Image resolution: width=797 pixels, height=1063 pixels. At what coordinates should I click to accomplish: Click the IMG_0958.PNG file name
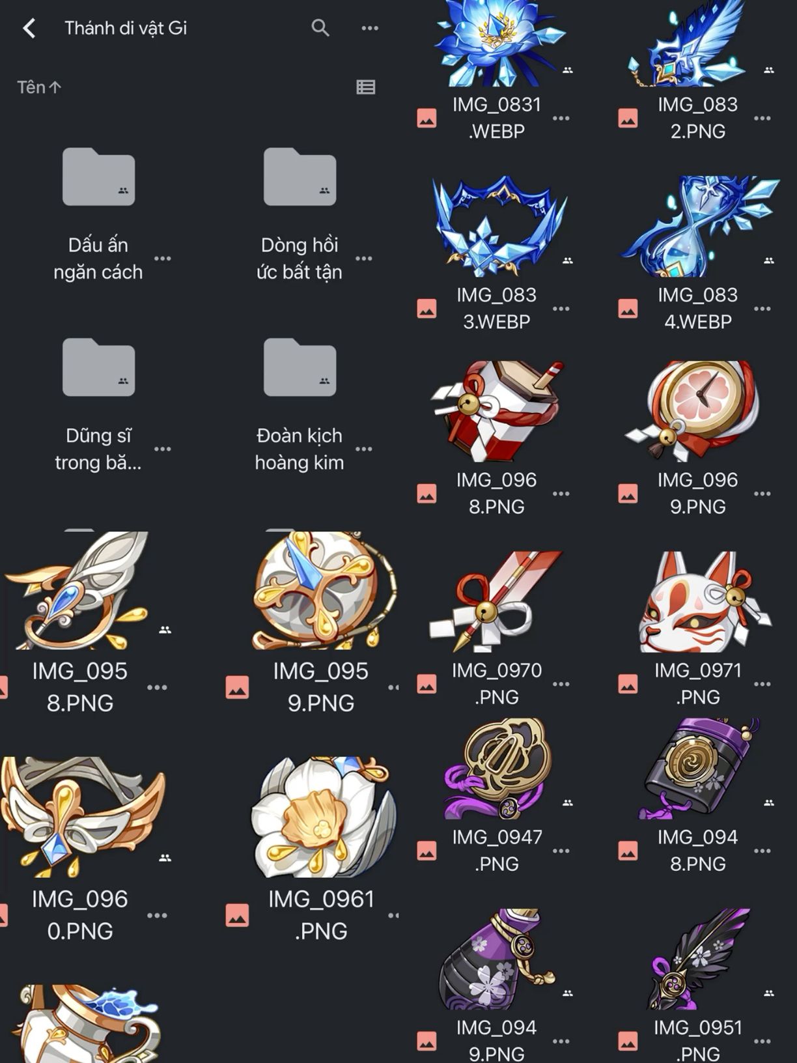(80, 687)
